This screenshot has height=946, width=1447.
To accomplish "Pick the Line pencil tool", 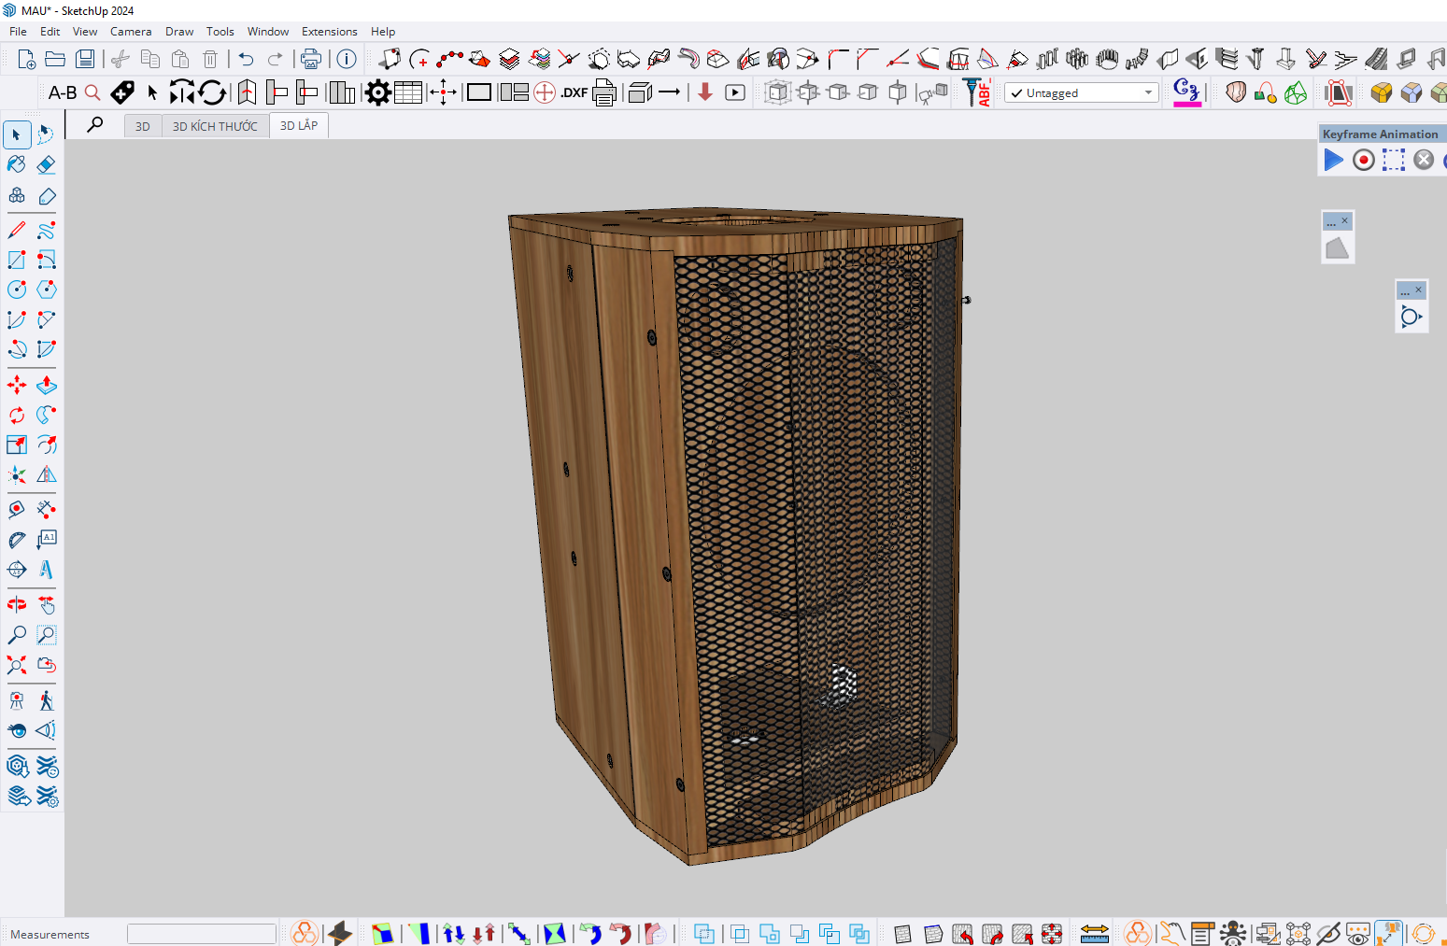I will pos(17,230).
